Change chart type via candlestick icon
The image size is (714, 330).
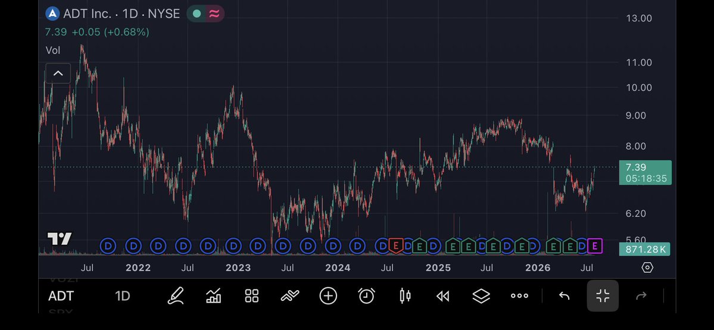[405, 296]
